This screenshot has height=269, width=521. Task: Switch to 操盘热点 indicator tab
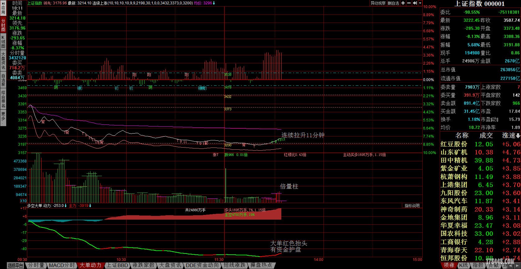coord(261,265)
